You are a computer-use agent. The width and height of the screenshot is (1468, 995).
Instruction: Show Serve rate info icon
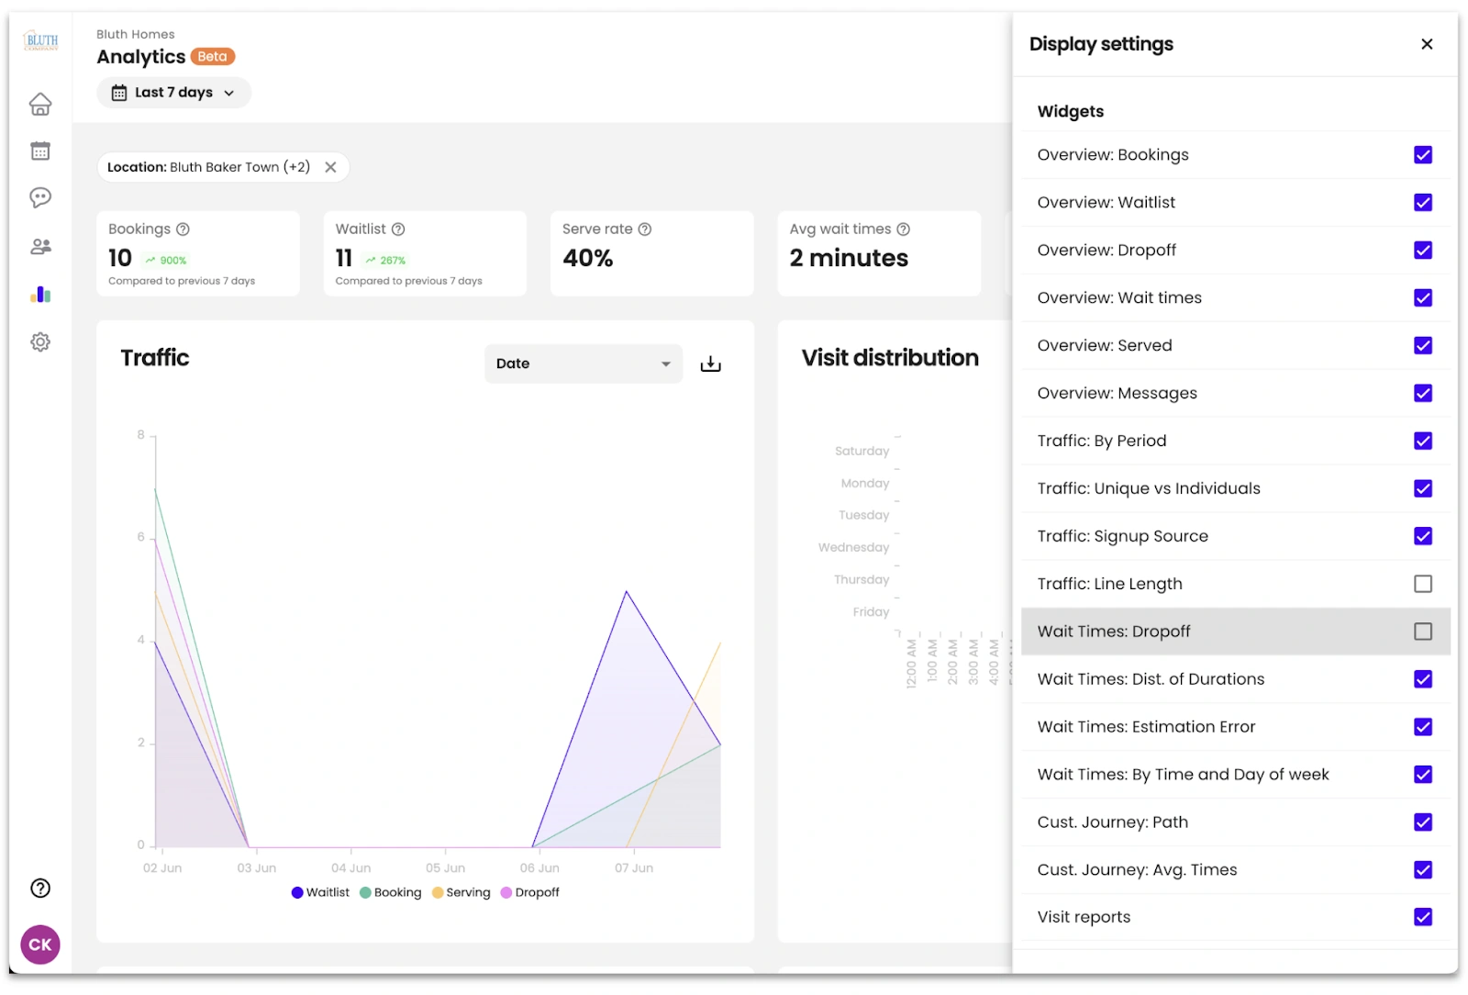tap(645, 229)
